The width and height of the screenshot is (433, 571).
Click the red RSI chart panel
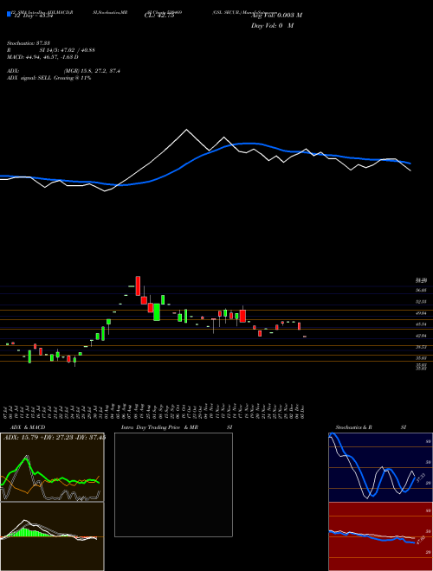coord(380,536)
